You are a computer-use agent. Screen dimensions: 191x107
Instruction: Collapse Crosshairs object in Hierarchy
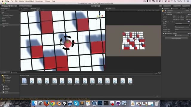point(1,25)
